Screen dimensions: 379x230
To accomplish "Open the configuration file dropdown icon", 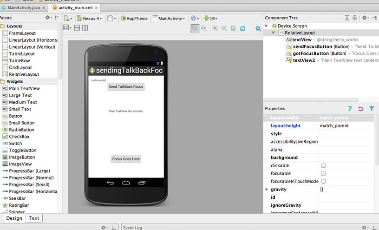I will coord(68,19).
